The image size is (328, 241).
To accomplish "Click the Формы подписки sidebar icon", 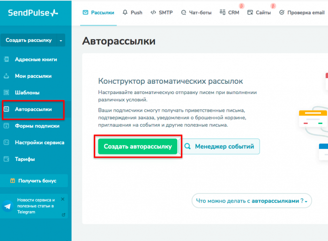I will pyautogui.click(x=7, y=126).
